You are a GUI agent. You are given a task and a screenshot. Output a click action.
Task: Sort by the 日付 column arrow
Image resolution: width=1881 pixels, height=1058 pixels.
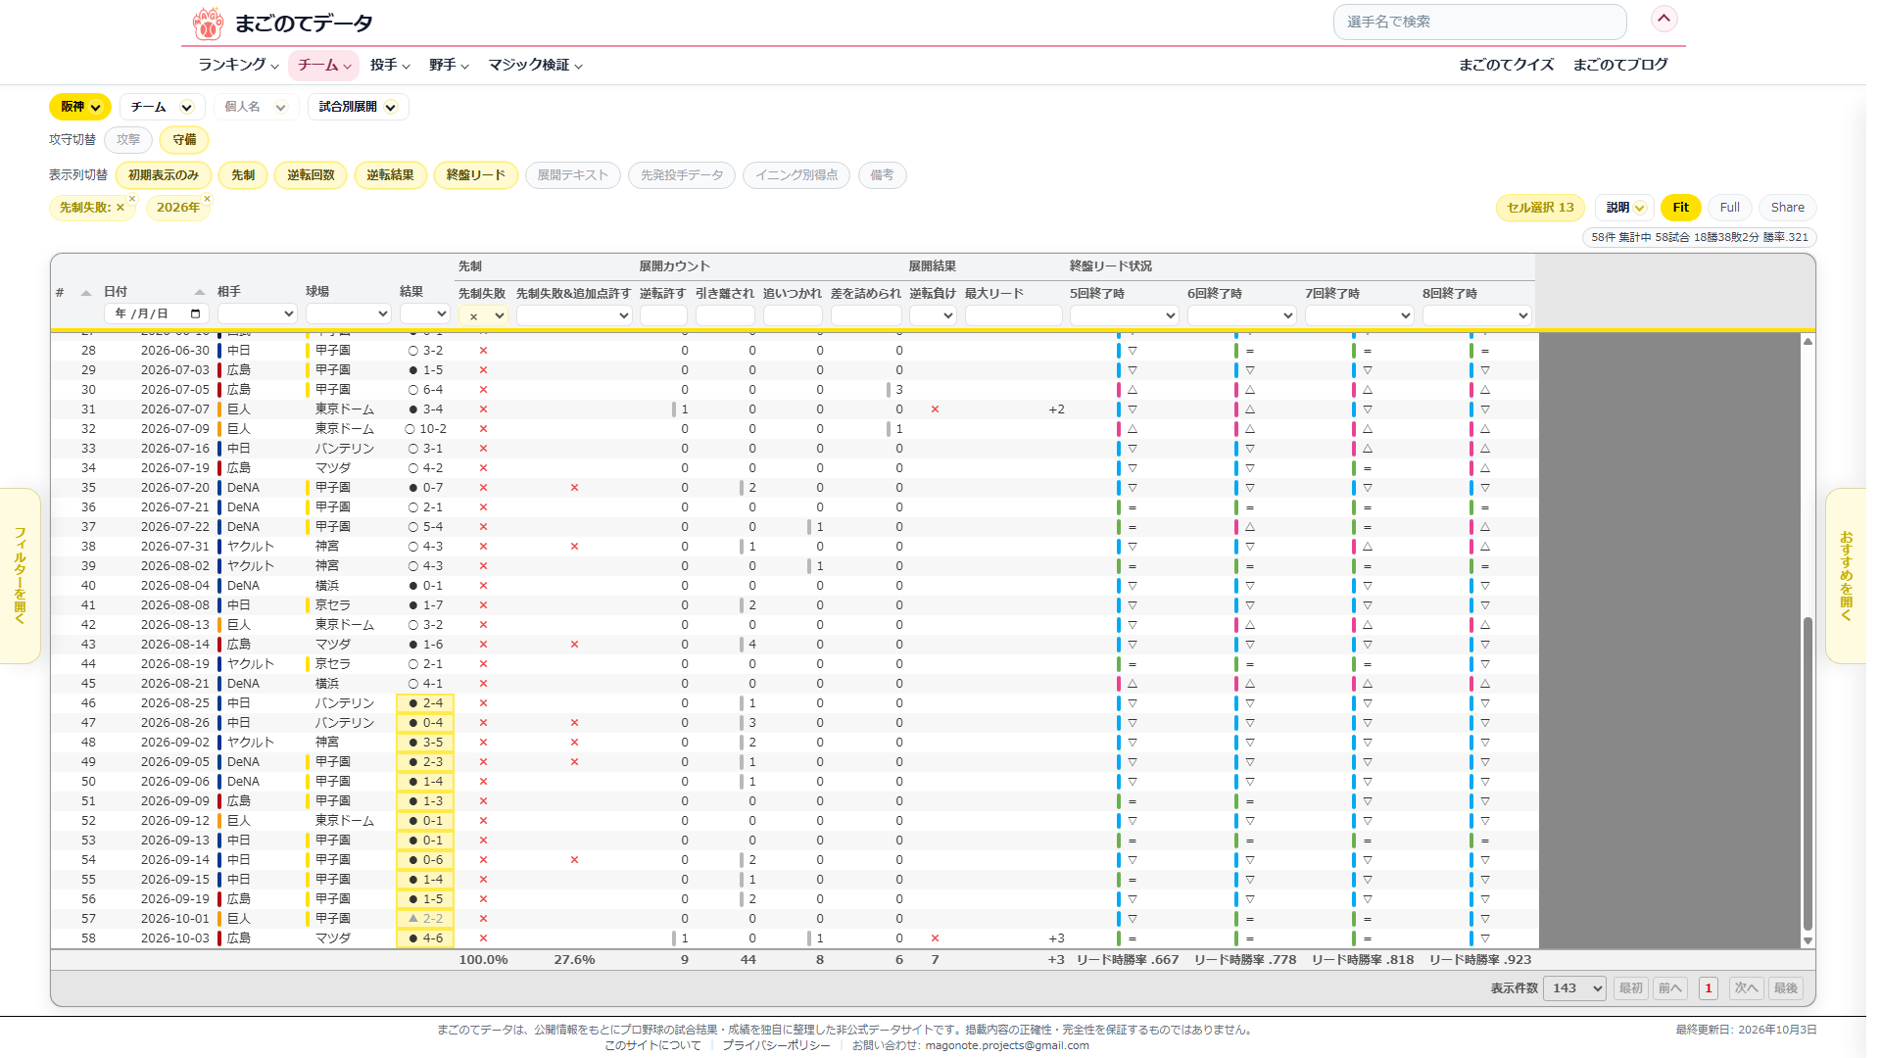point(200,292)
